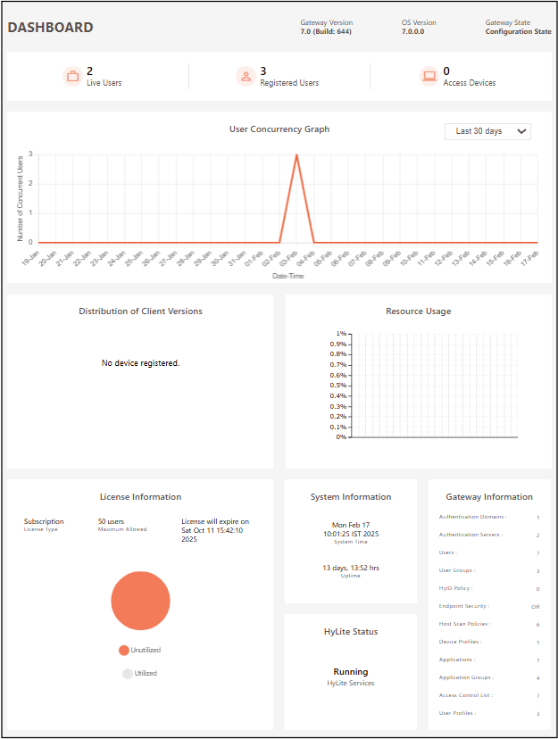Open HyID Policy link
This screenshot has width=558, height=739.
tap(455, 588)
